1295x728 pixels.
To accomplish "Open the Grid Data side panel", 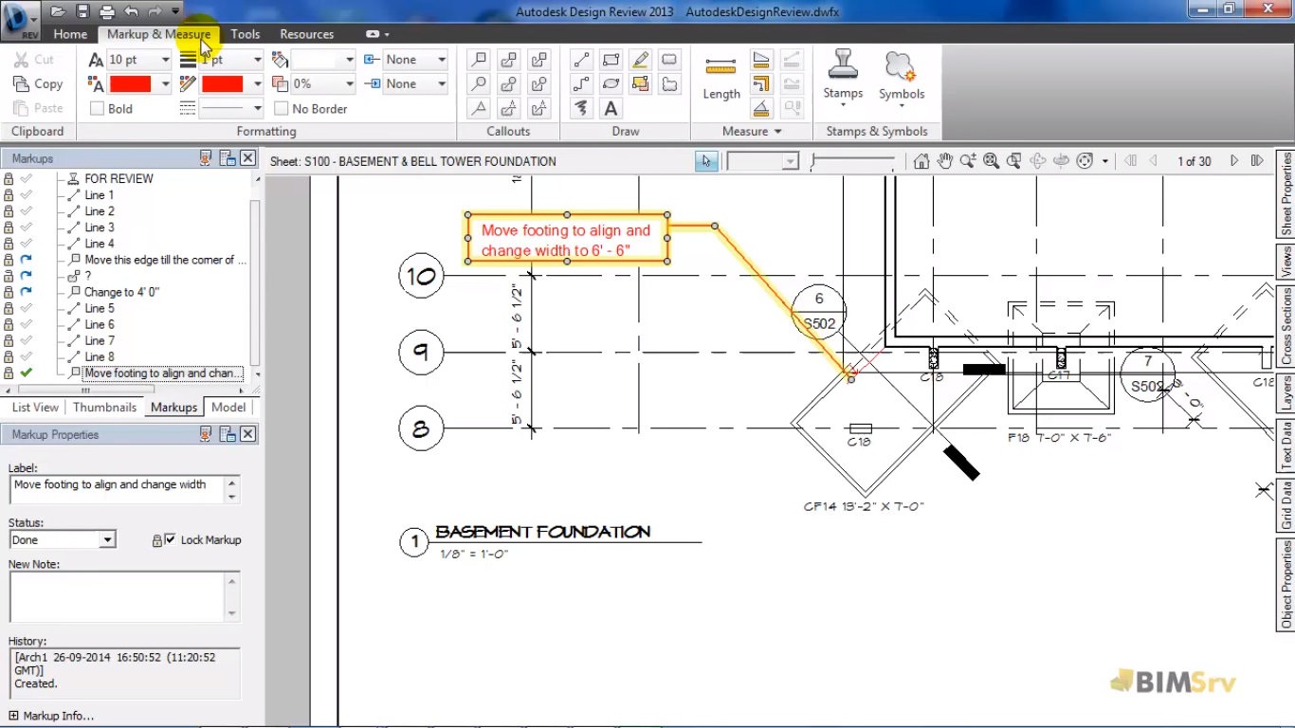I will point(1286,506).
